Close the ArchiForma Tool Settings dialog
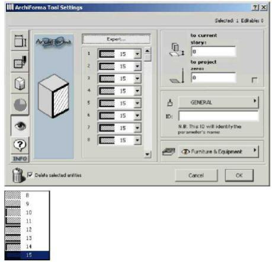This screenshot has width=272, height=262. [264, 8]
